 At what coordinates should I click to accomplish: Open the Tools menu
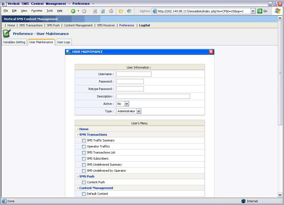point(50,11)
